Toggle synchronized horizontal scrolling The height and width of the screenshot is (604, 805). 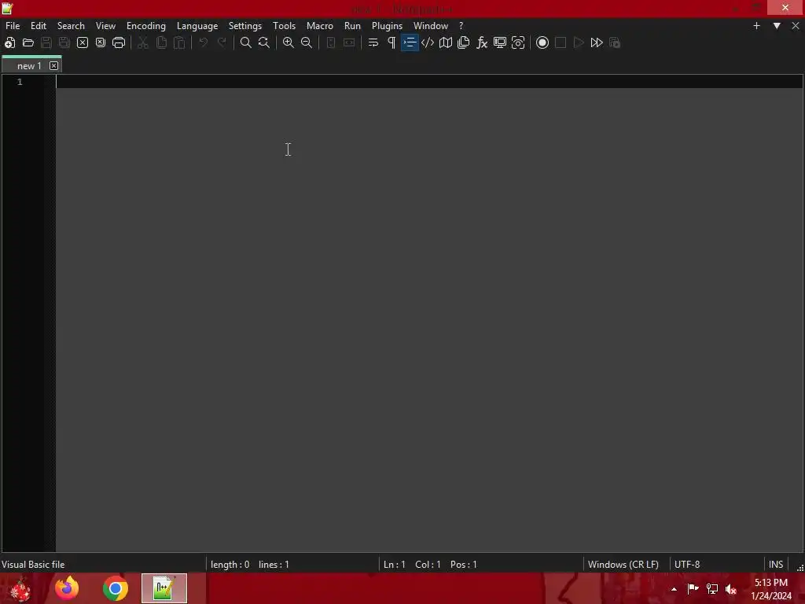click(349, 42)
